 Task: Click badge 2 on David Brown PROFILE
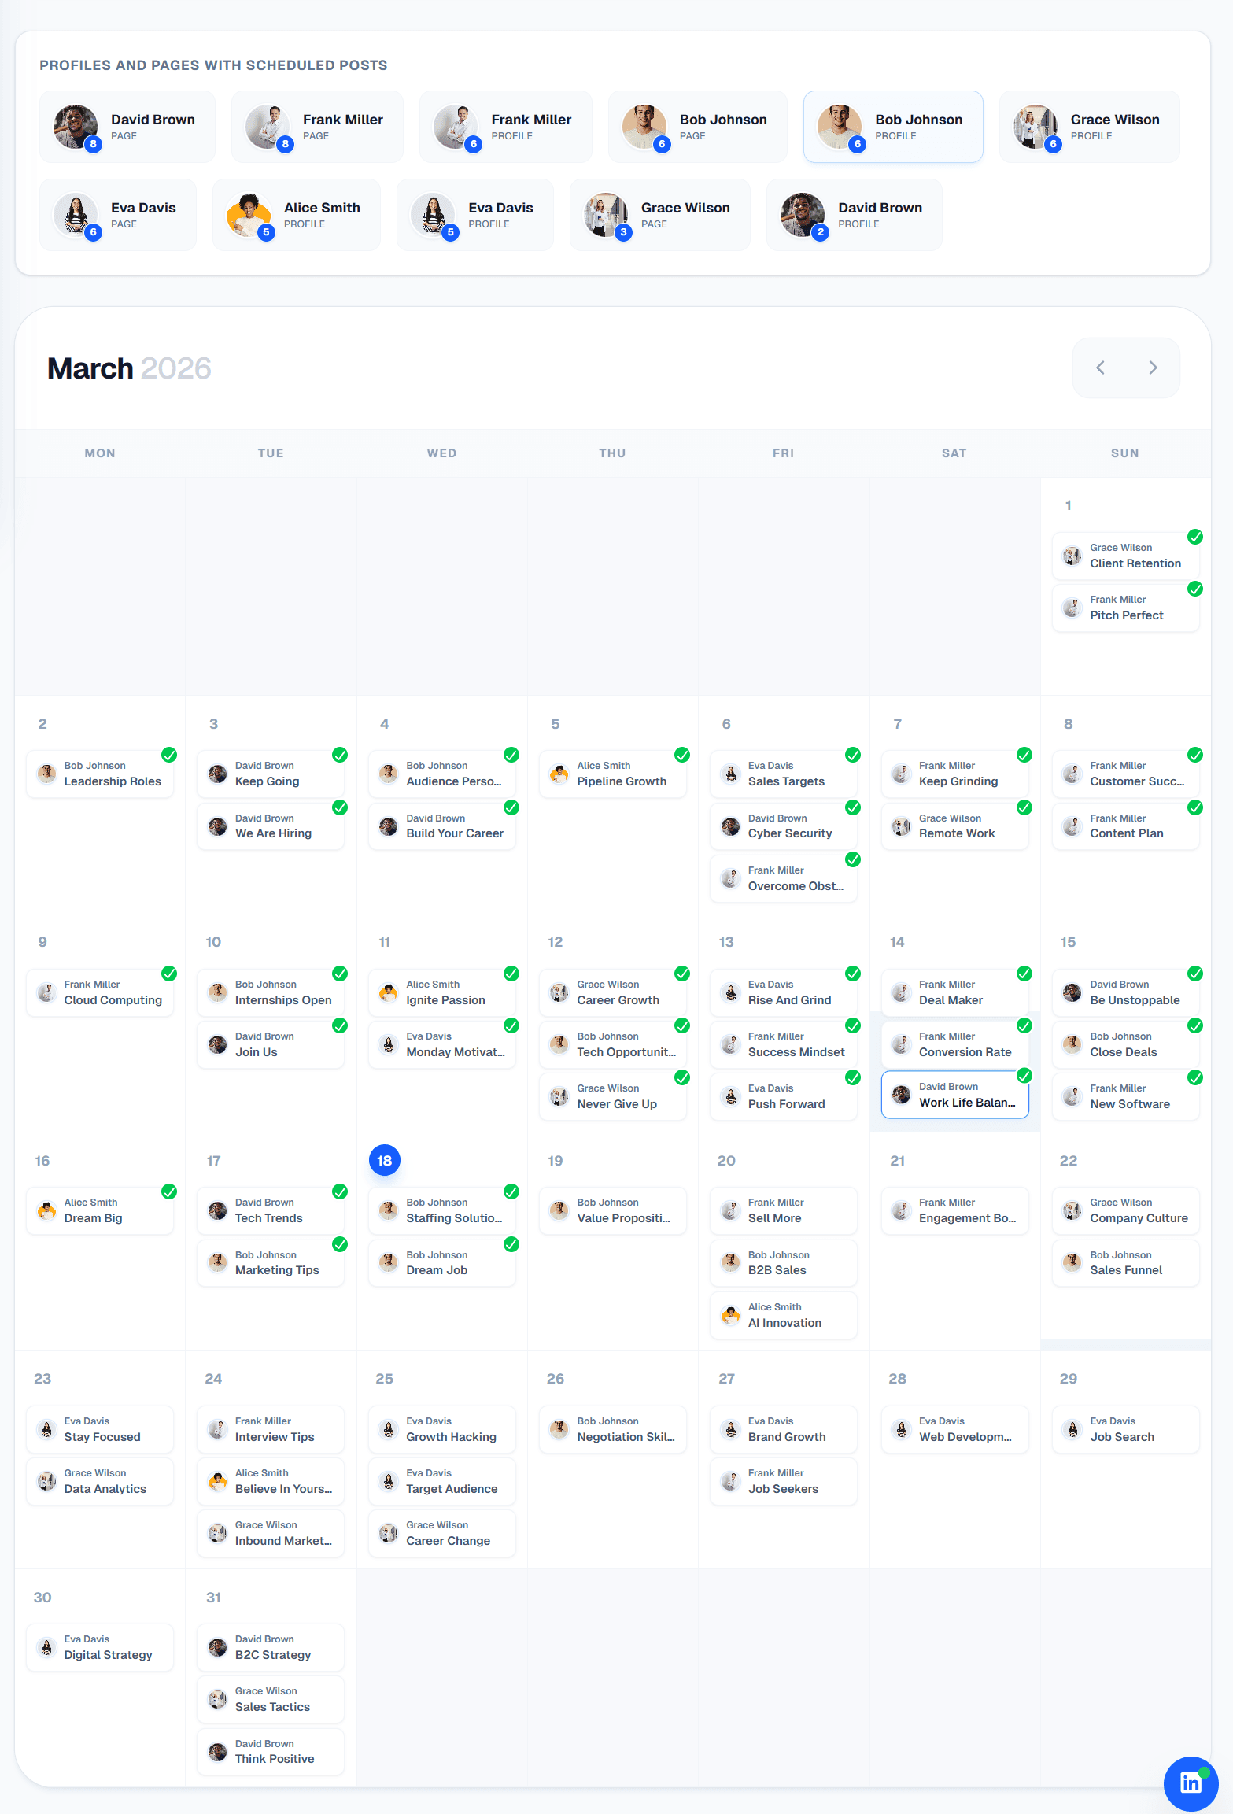[821, 232]
